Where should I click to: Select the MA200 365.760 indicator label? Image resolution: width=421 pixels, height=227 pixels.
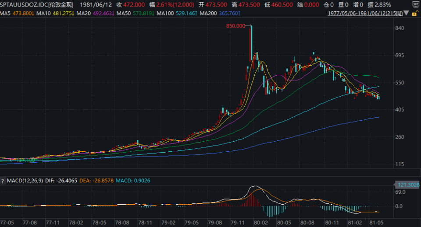pyautogui.click(x=220, y=13)
